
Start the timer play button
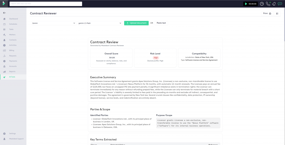(246, 4)
